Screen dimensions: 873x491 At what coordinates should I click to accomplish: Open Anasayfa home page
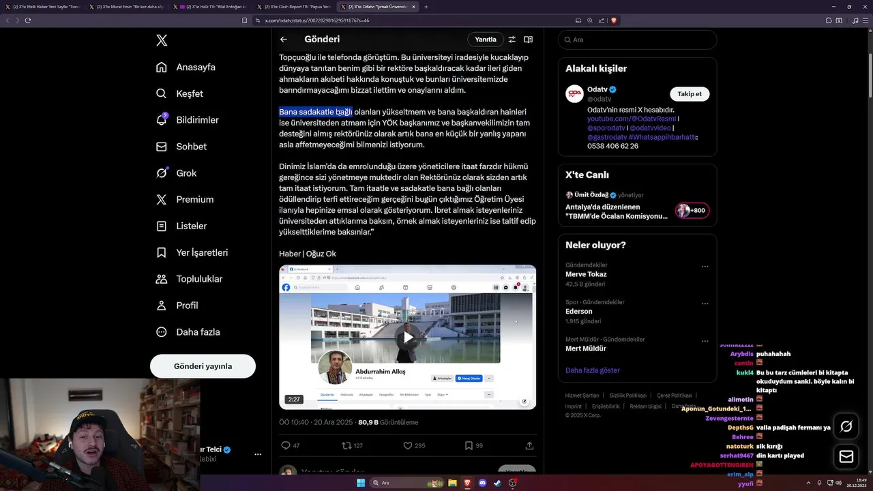(186, 67)
